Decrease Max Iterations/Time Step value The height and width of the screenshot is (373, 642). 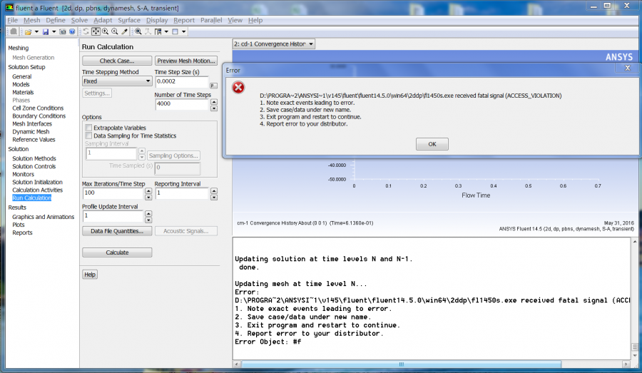click(x=148, y=198)
